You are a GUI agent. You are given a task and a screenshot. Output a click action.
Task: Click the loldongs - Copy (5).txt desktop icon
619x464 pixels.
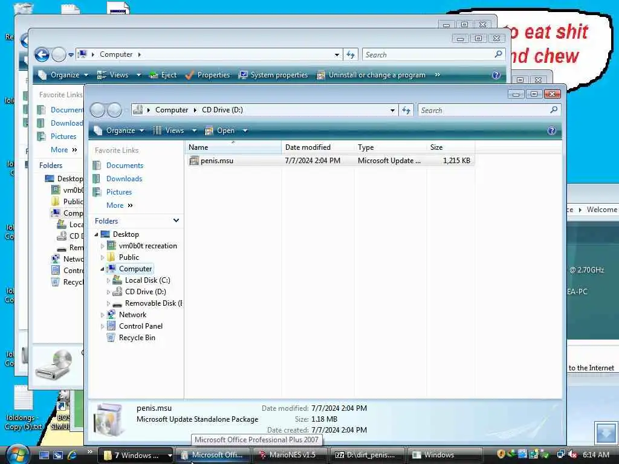point(24,408)
